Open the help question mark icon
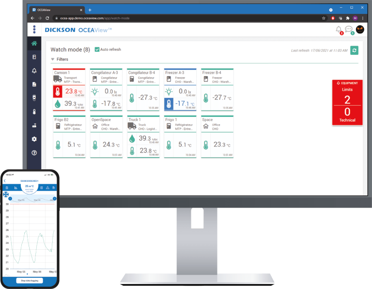Screen dimensions: 372x289 (x=34, y=153)
